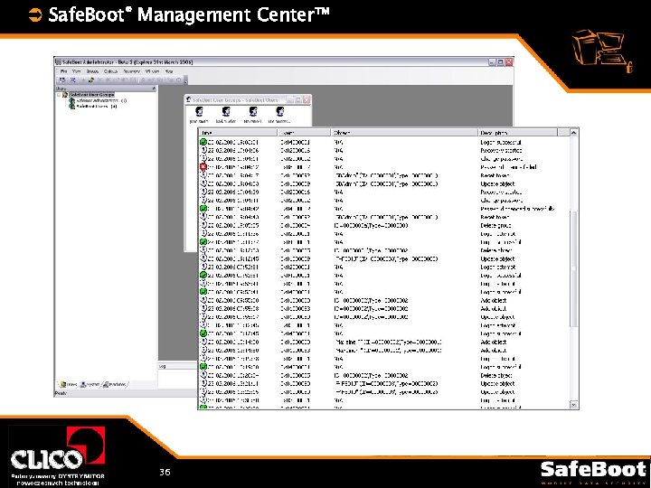651x488 pixels.
Task: Select SafeBoot User Groups root item
Action: (x=91, y=95)
